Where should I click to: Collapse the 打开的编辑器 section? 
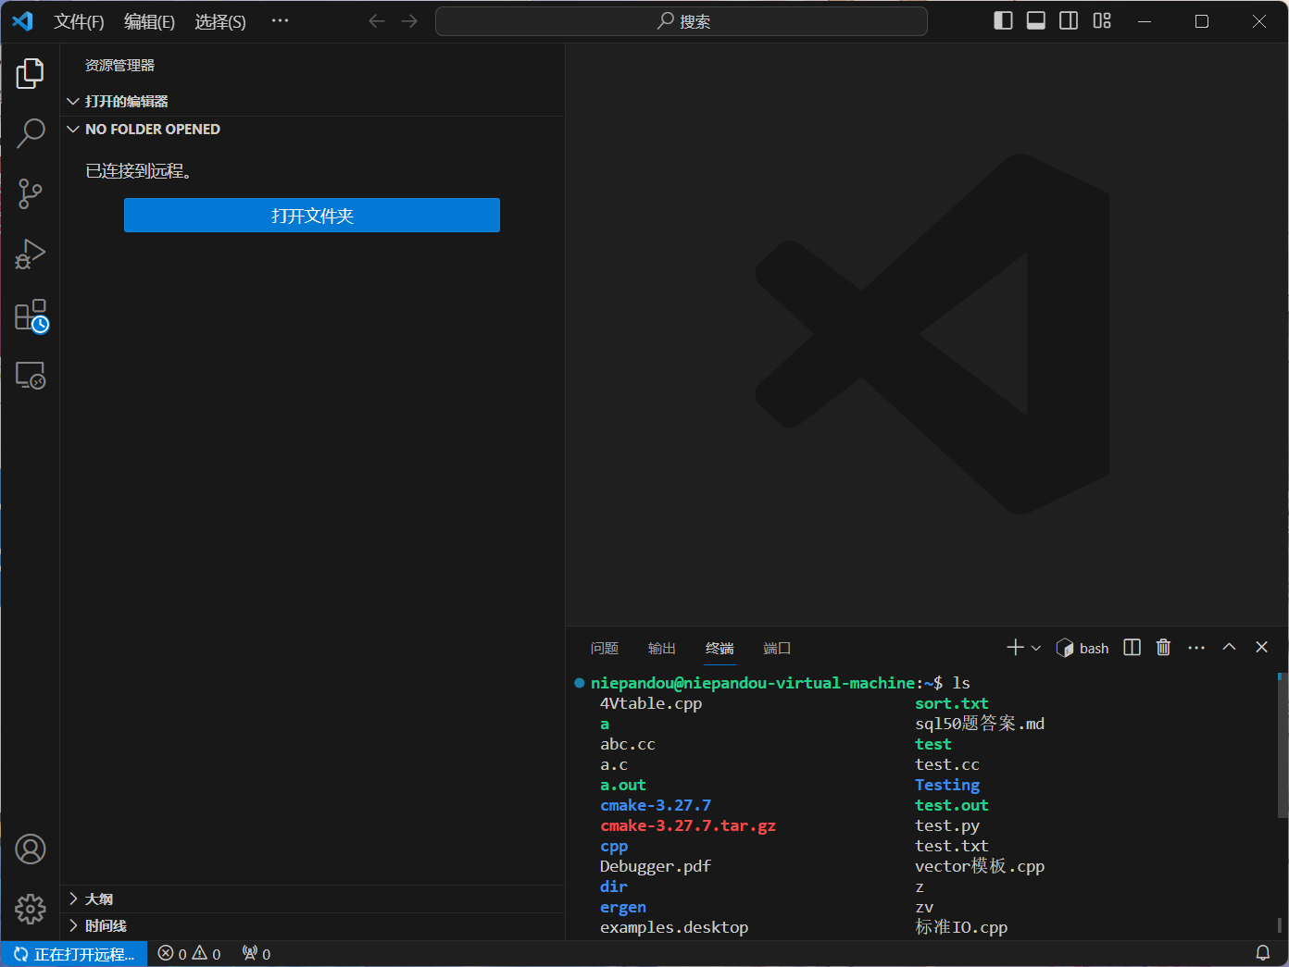[312, 102]
